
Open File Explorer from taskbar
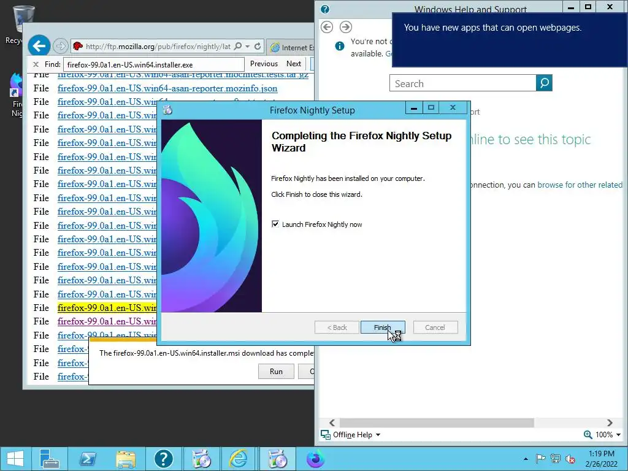(125, 459)
